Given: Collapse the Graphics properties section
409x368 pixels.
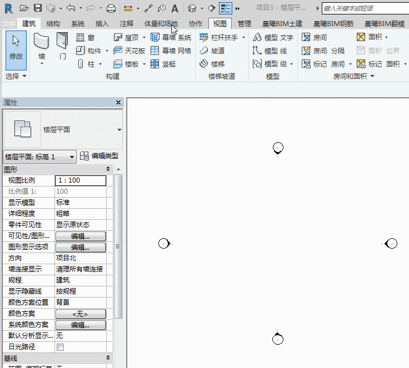Looking at the screenshot, I should pyautogui.click(x=108, y=169).
